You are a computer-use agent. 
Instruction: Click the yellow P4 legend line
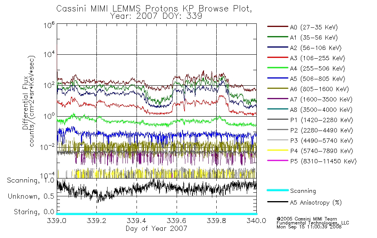(x=277, y=150)
